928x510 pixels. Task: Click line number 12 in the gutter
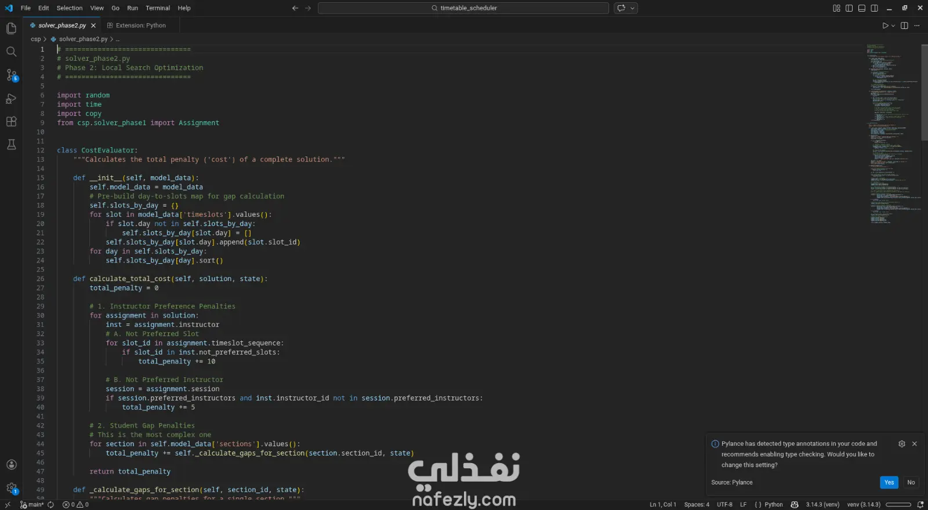[x=40, y=151]
